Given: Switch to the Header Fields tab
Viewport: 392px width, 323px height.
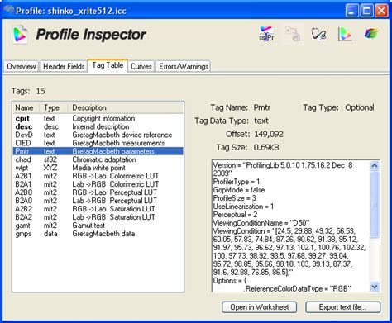Looking at the screenshot, I should [x=64, y=66].
